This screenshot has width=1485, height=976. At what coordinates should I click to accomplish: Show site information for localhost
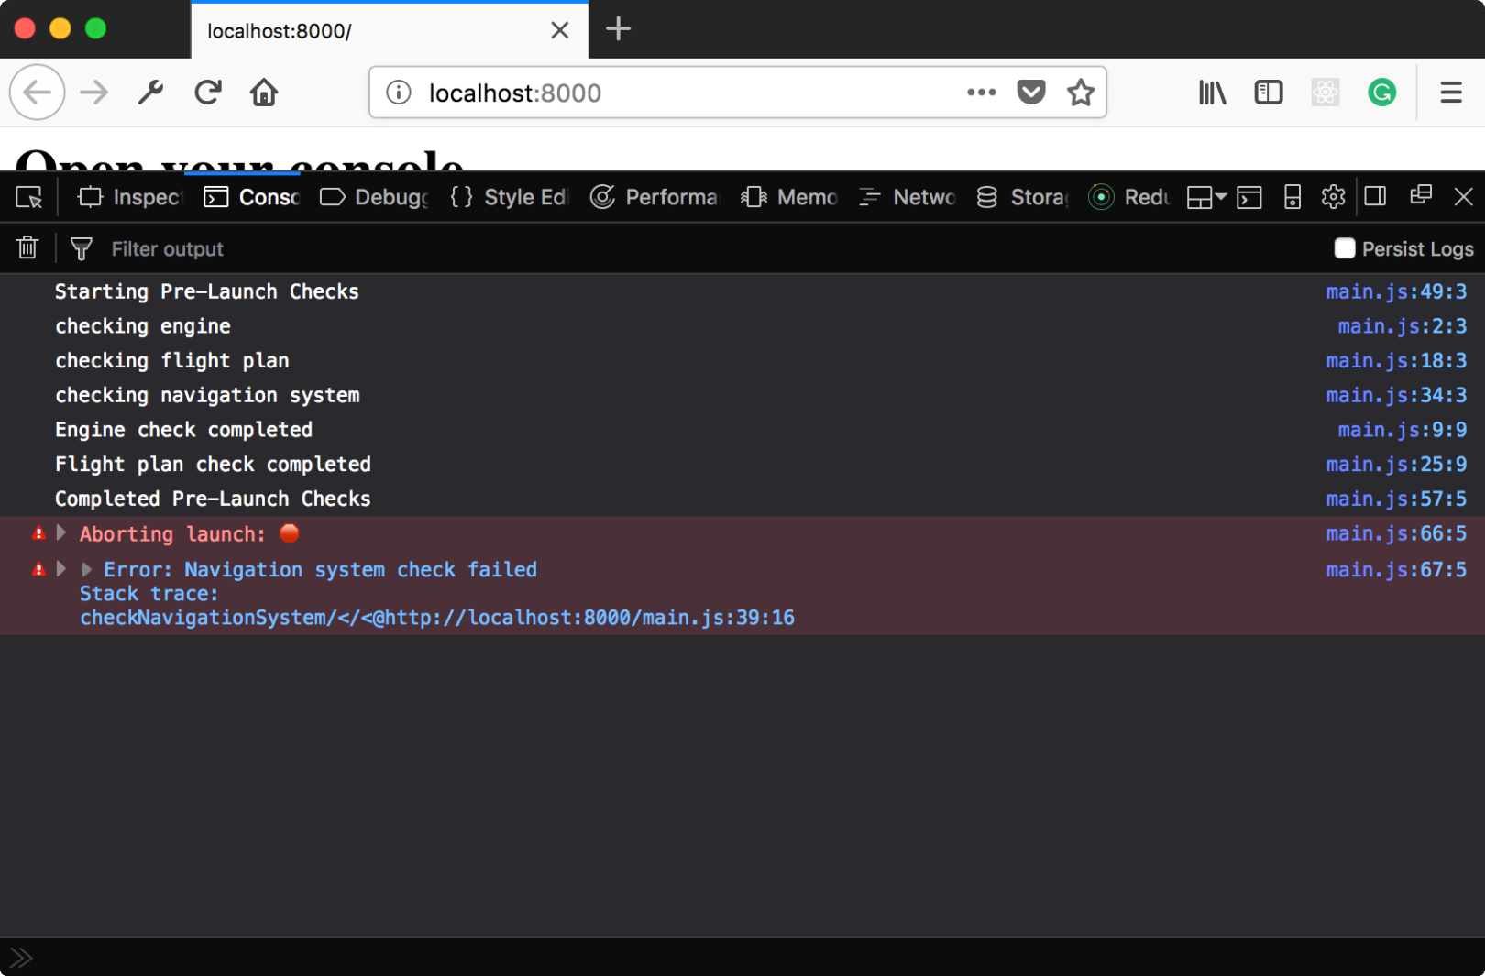(399, 93)
